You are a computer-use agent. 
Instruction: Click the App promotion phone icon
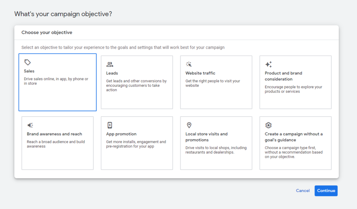tap(110, 125)
